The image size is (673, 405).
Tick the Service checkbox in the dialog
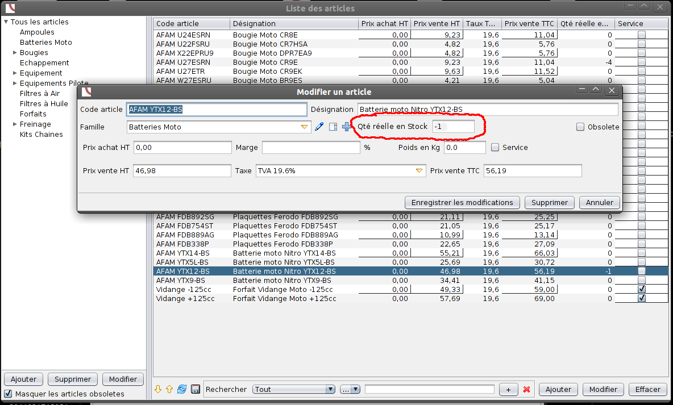(x=495, y=147)
